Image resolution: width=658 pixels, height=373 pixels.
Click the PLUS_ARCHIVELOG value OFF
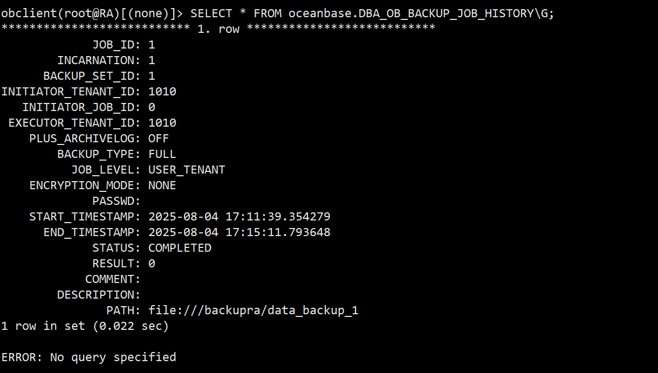point(159,139)
